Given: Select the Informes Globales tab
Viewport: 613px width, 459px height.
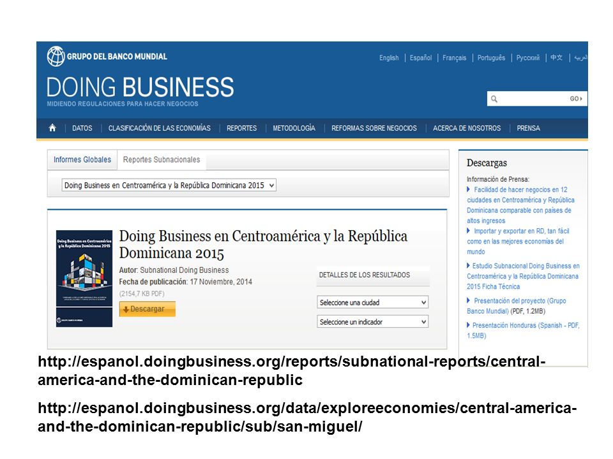Looking at the screenshot, I should coord(82,159).
